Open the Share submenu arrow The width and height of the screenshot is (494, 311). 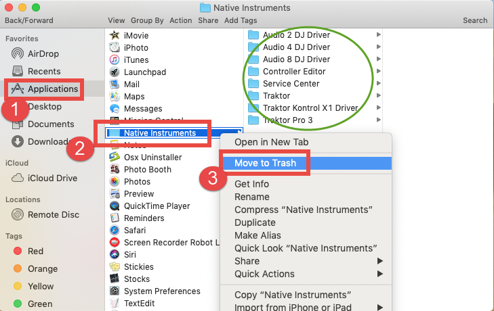coord(380,261)
